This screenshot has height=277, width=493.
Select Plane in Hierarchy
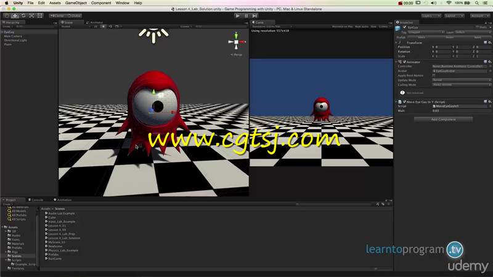(x=8, y=44)
